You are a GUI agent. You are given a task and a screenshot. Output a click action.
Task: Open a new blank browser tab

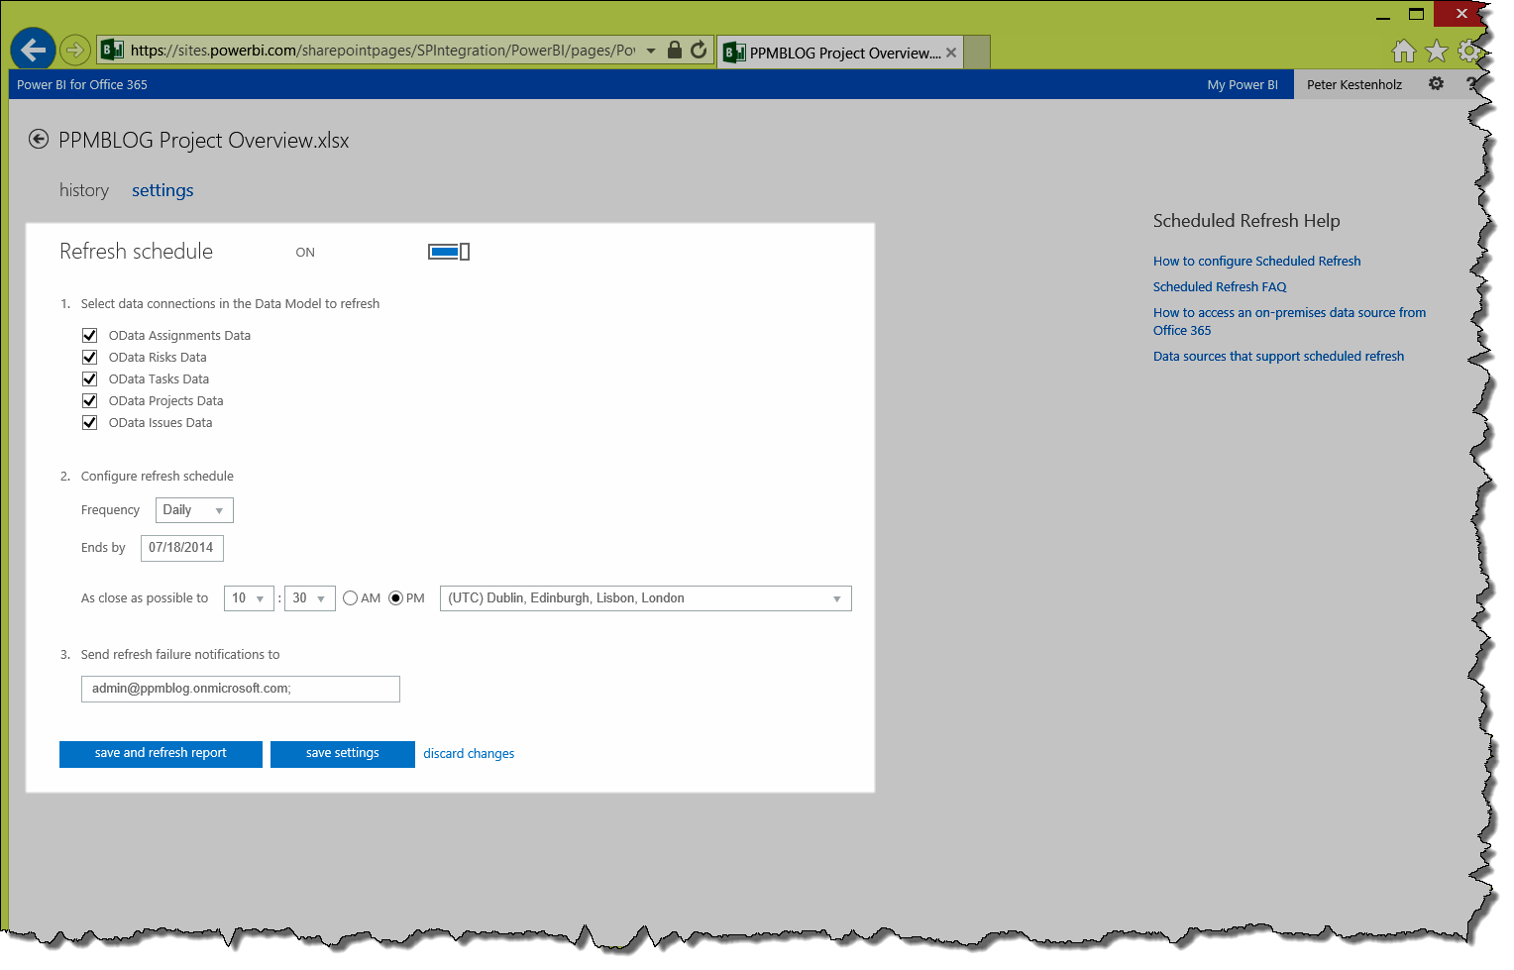pyautogui.click(x=977, y=53)
